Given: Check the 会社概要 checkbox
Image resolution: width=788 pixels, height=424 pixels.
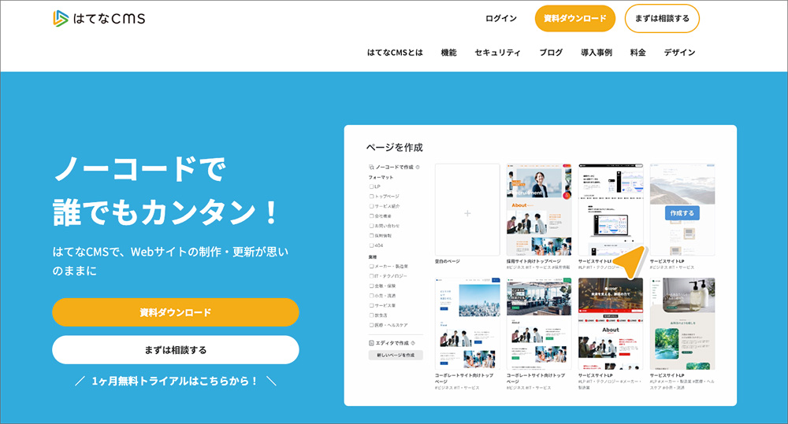Looking at the screenshot, I should coord(371,216).
